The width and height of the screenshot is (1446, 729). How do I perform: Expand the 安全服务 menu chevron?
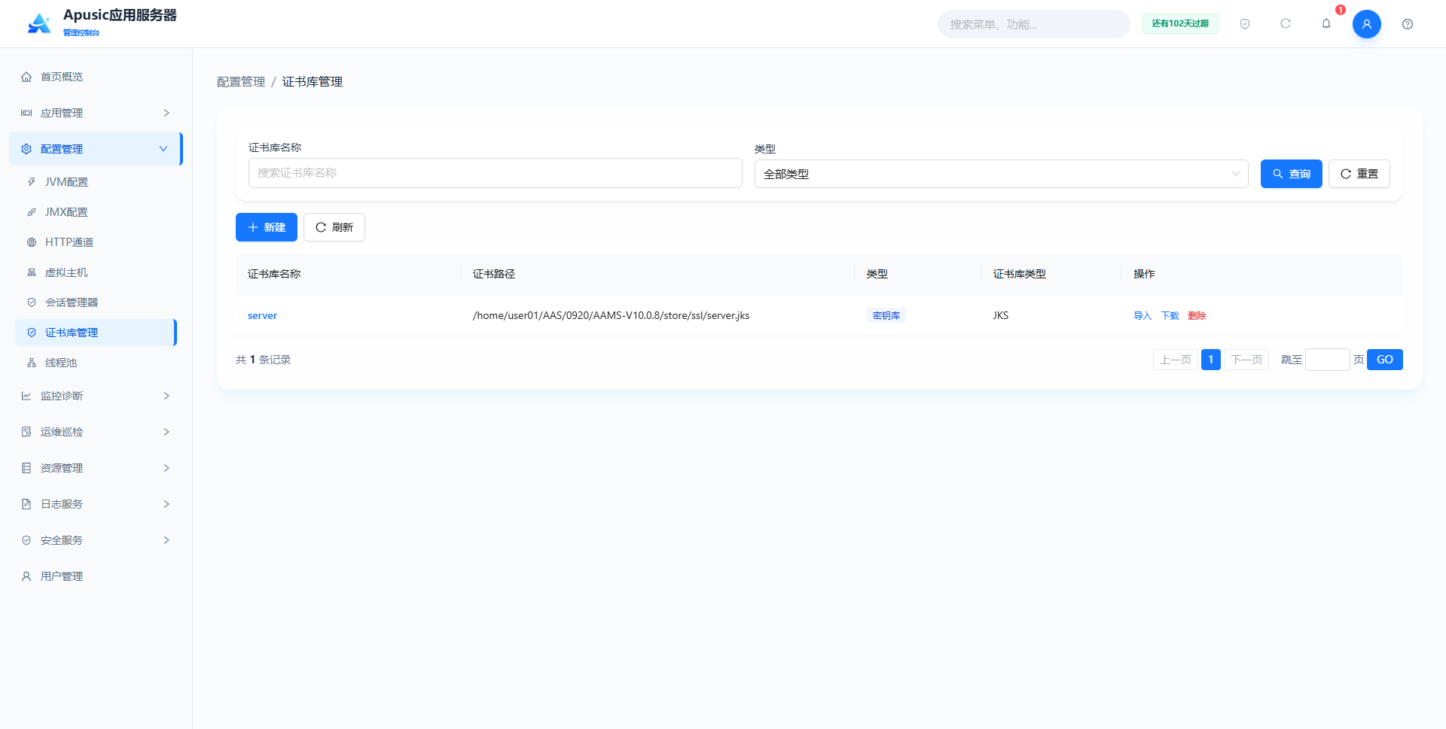tap(166, 540)
